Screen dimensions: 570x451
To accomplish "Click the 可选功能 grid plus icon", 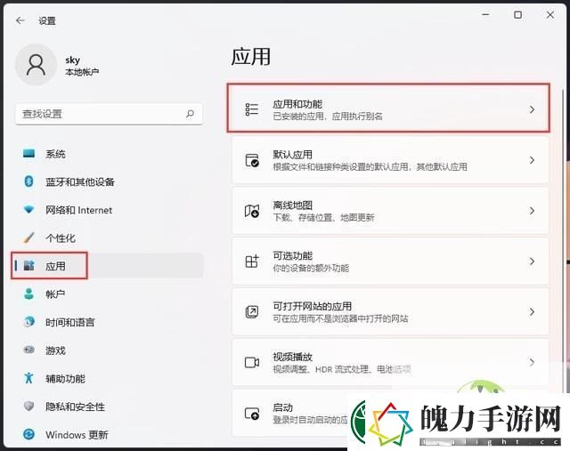I will (251, 262).
